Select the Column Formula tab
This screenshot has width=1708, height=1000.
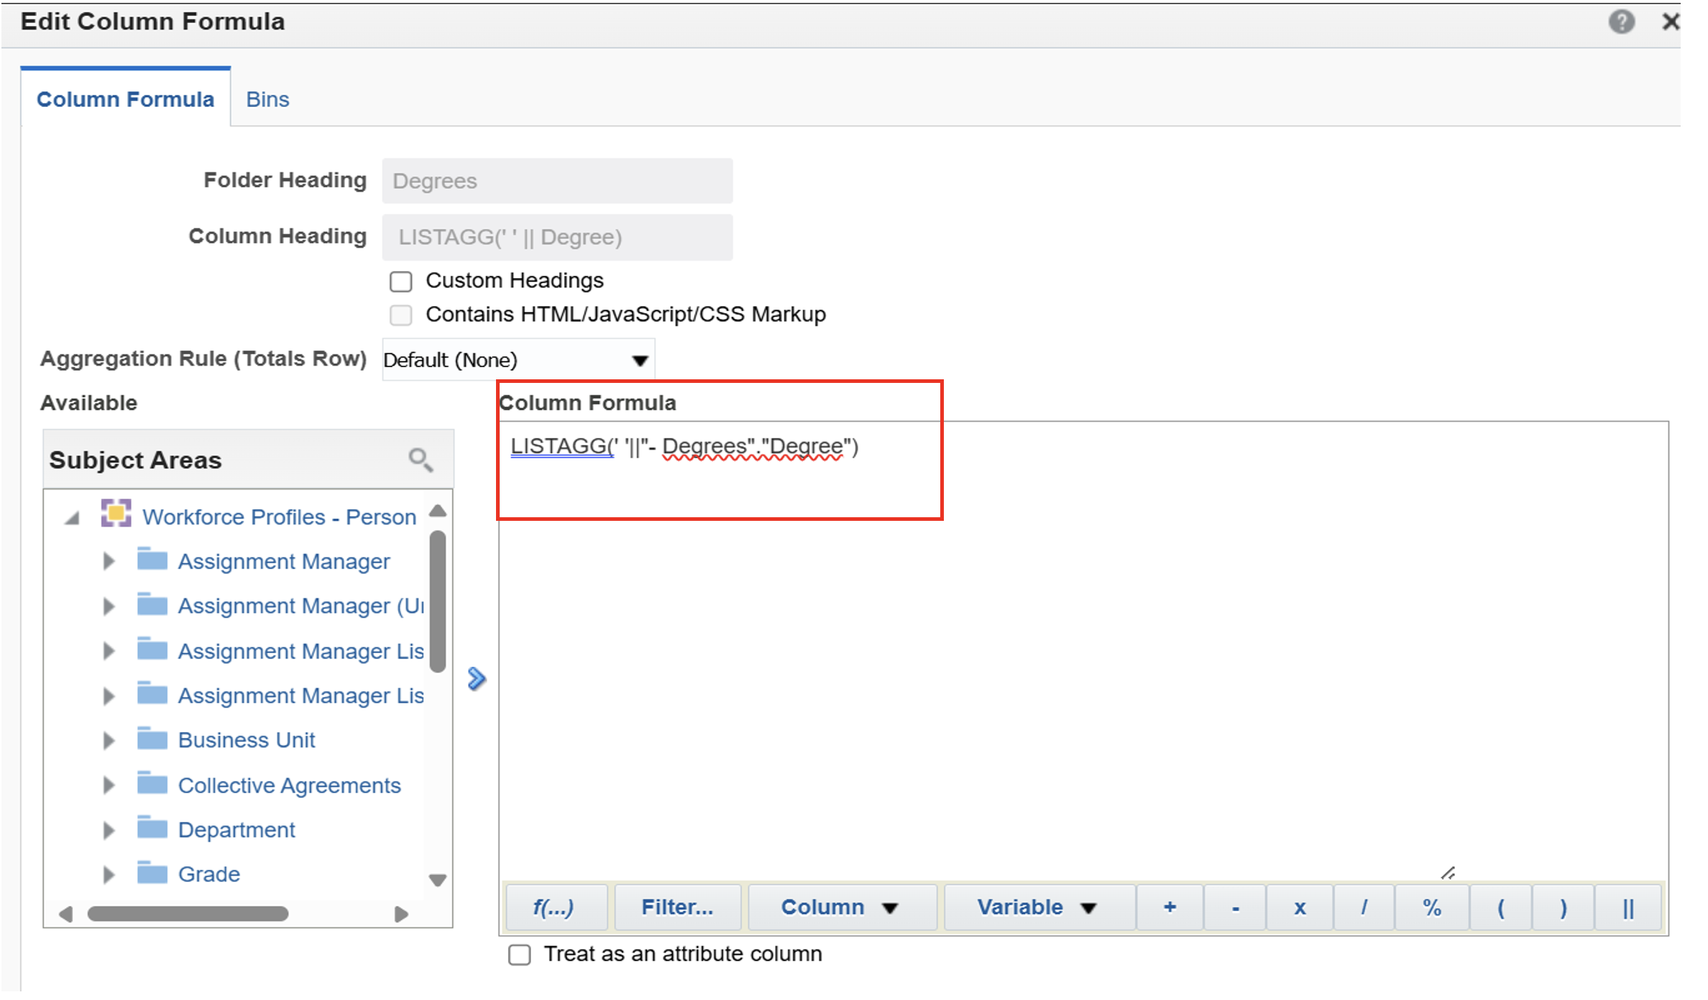(125, 99)
